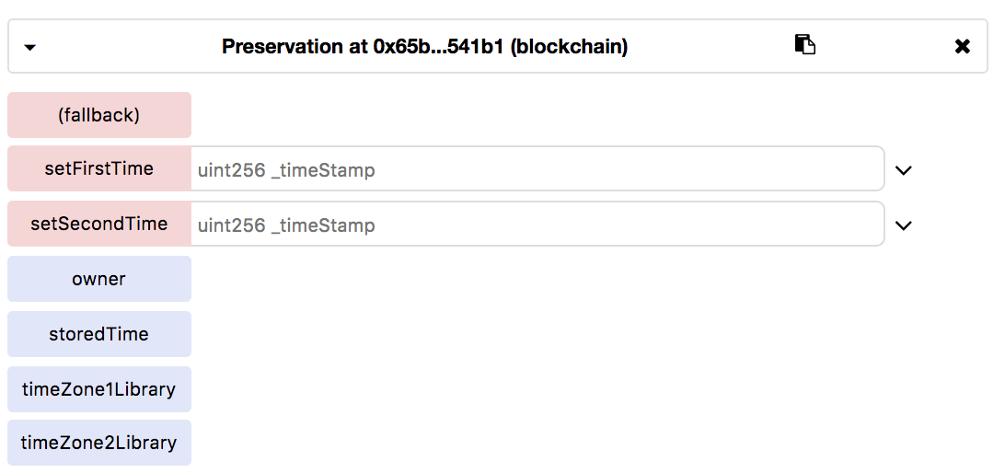This screenshot has width=1005, height=473.
Task: Collapse the Preservation contract panel
Action: pos(30,47)
